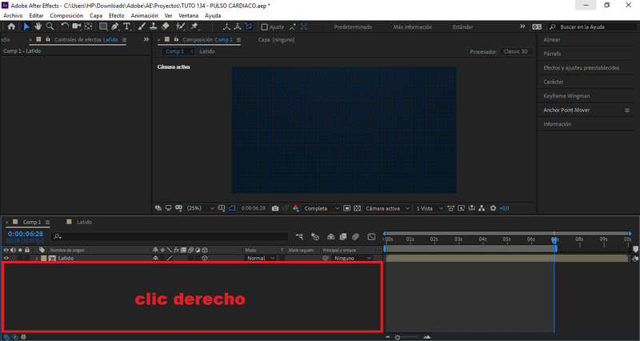The image size is (640, 341).
Task: Open Anchor Point Mover panel menu
Action: click(627, 110)
